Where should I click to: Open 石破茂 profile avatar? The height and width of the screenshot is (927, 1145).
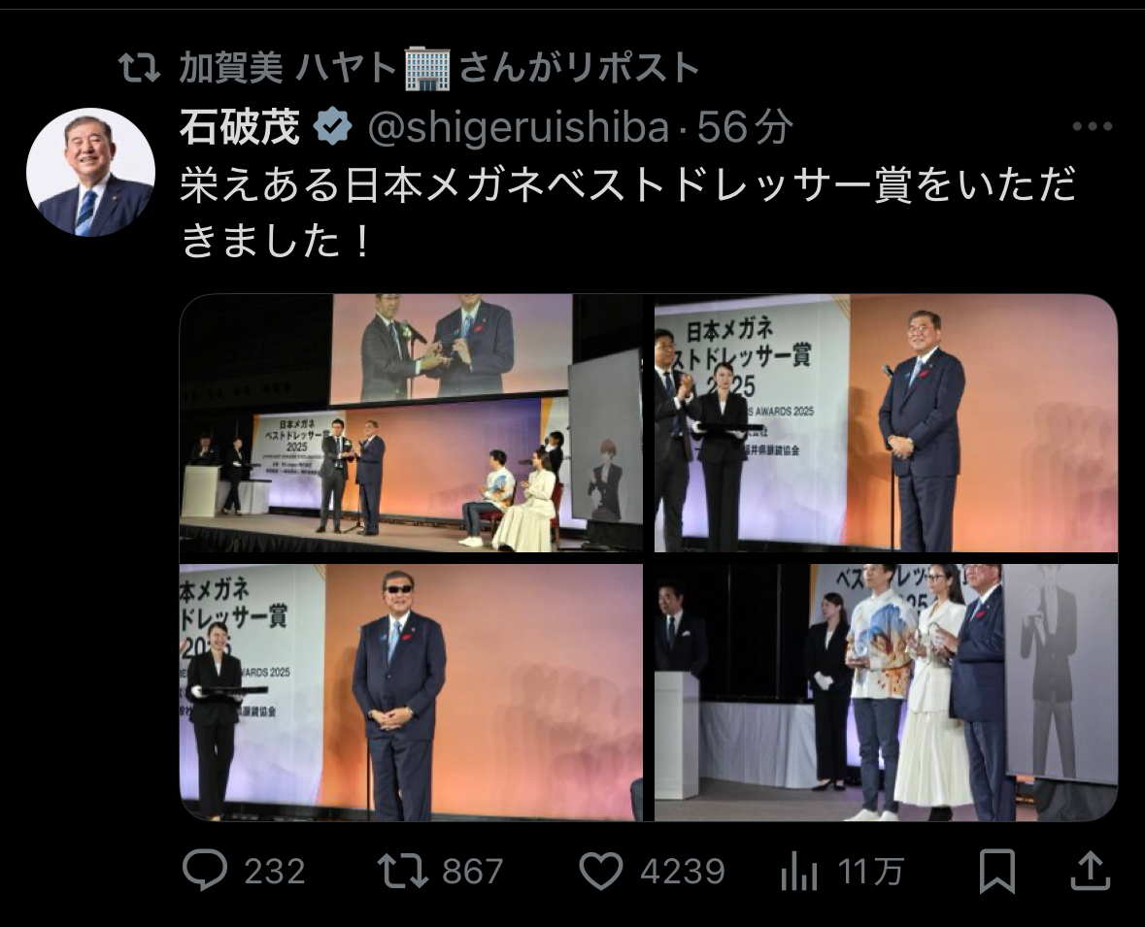pos(90,172)
